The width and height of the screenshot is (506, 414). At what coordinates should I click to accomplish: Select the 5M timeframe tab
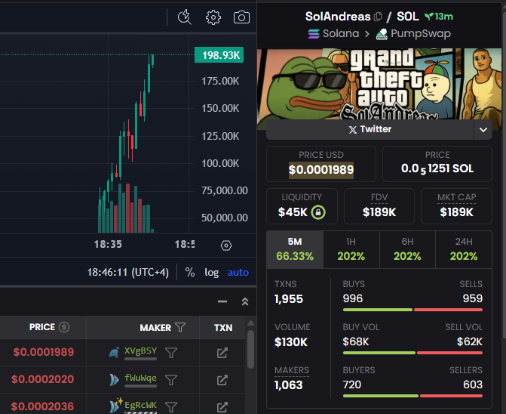click(x=295, y=249)
